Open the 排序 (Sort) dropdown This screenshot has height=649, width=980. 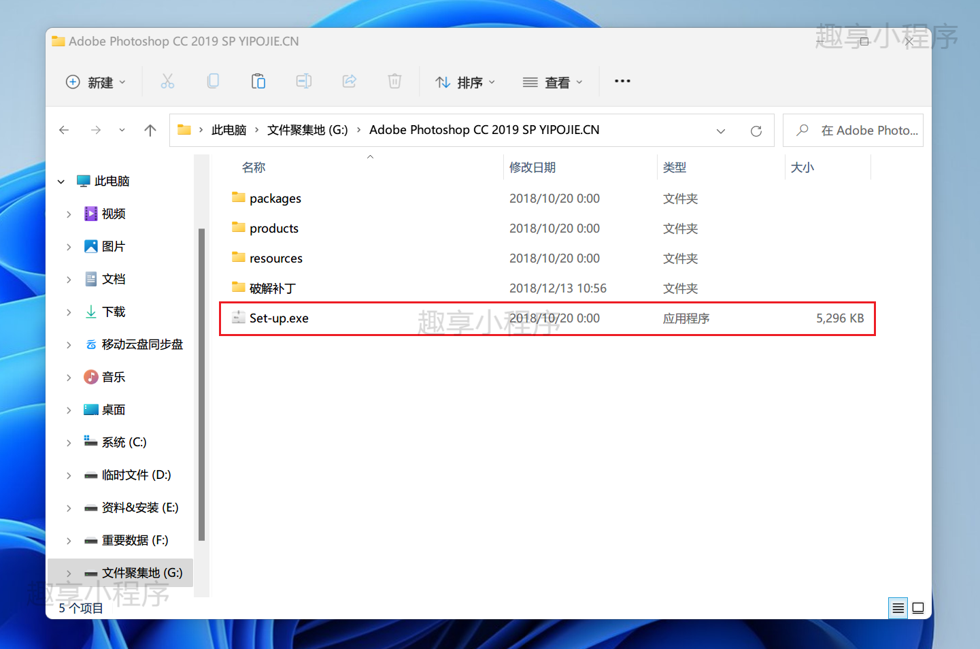click(466, 82)
